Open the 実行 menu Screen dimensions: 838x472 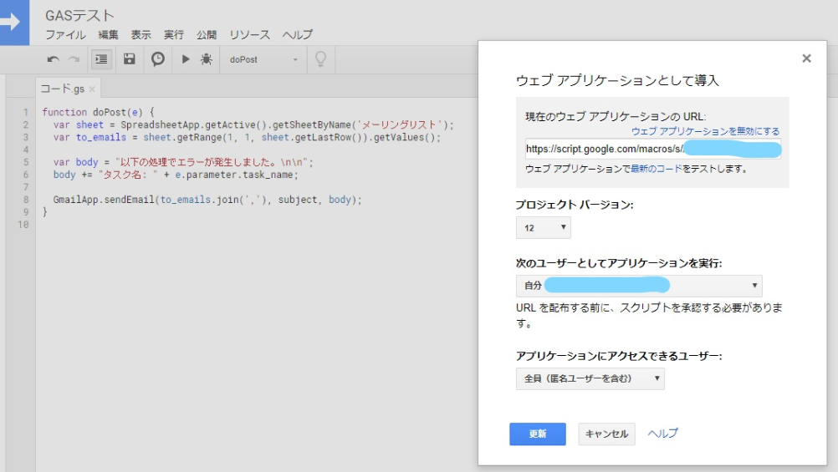pyautogui.click(x=174, y=35)
